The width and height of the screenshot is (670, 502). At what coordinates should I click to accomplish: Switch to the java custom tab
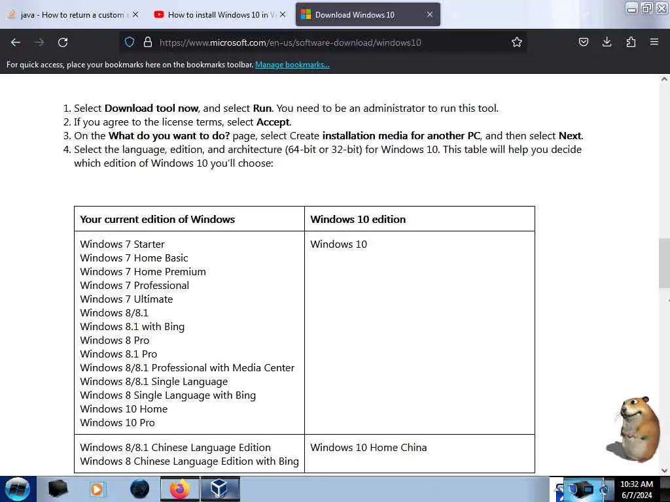click(x=73, y=15)
